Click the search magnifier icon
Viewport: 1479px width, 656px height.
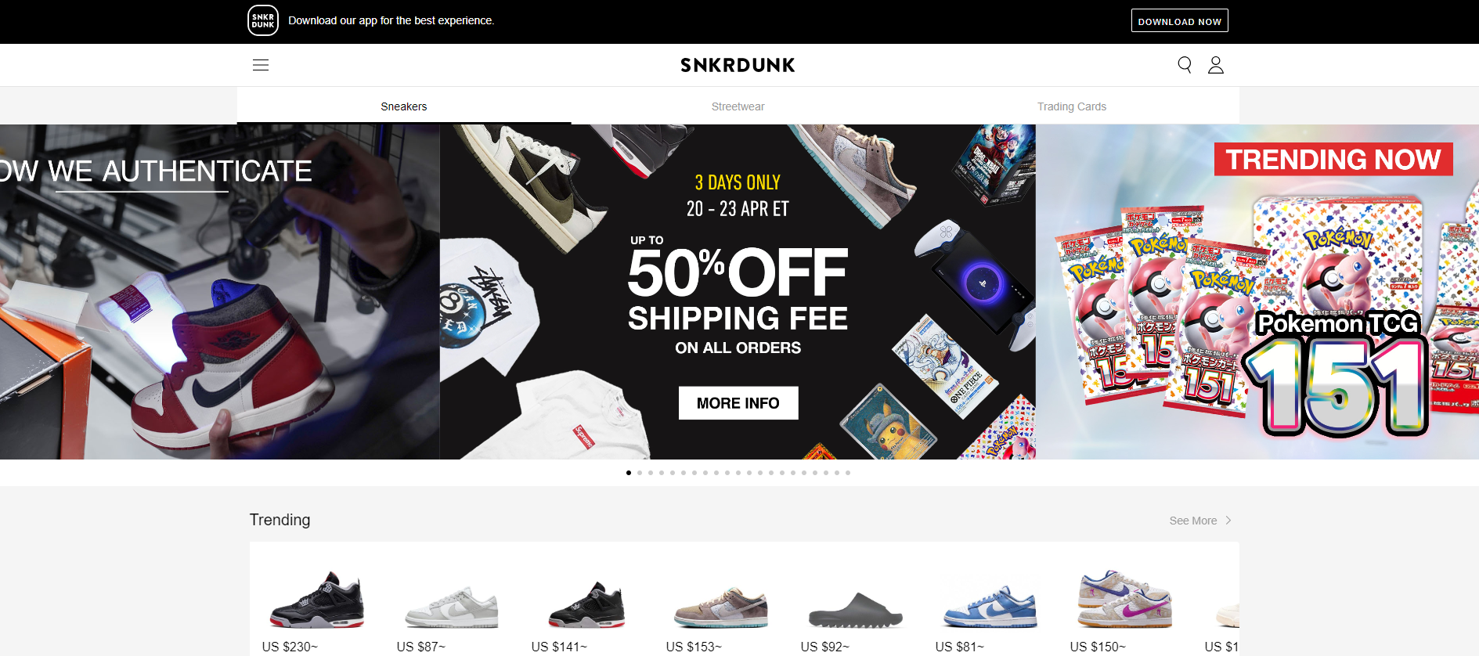pos(1185,65)
